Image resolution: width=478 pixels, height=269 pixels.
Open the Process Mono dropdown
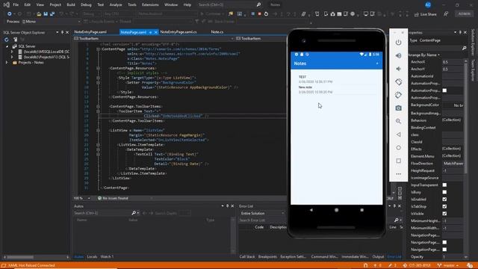pos(52,22)
